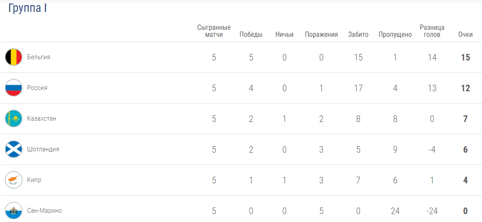Click the Belgium flag icon
482x222 pixels.
click(14, 57)
